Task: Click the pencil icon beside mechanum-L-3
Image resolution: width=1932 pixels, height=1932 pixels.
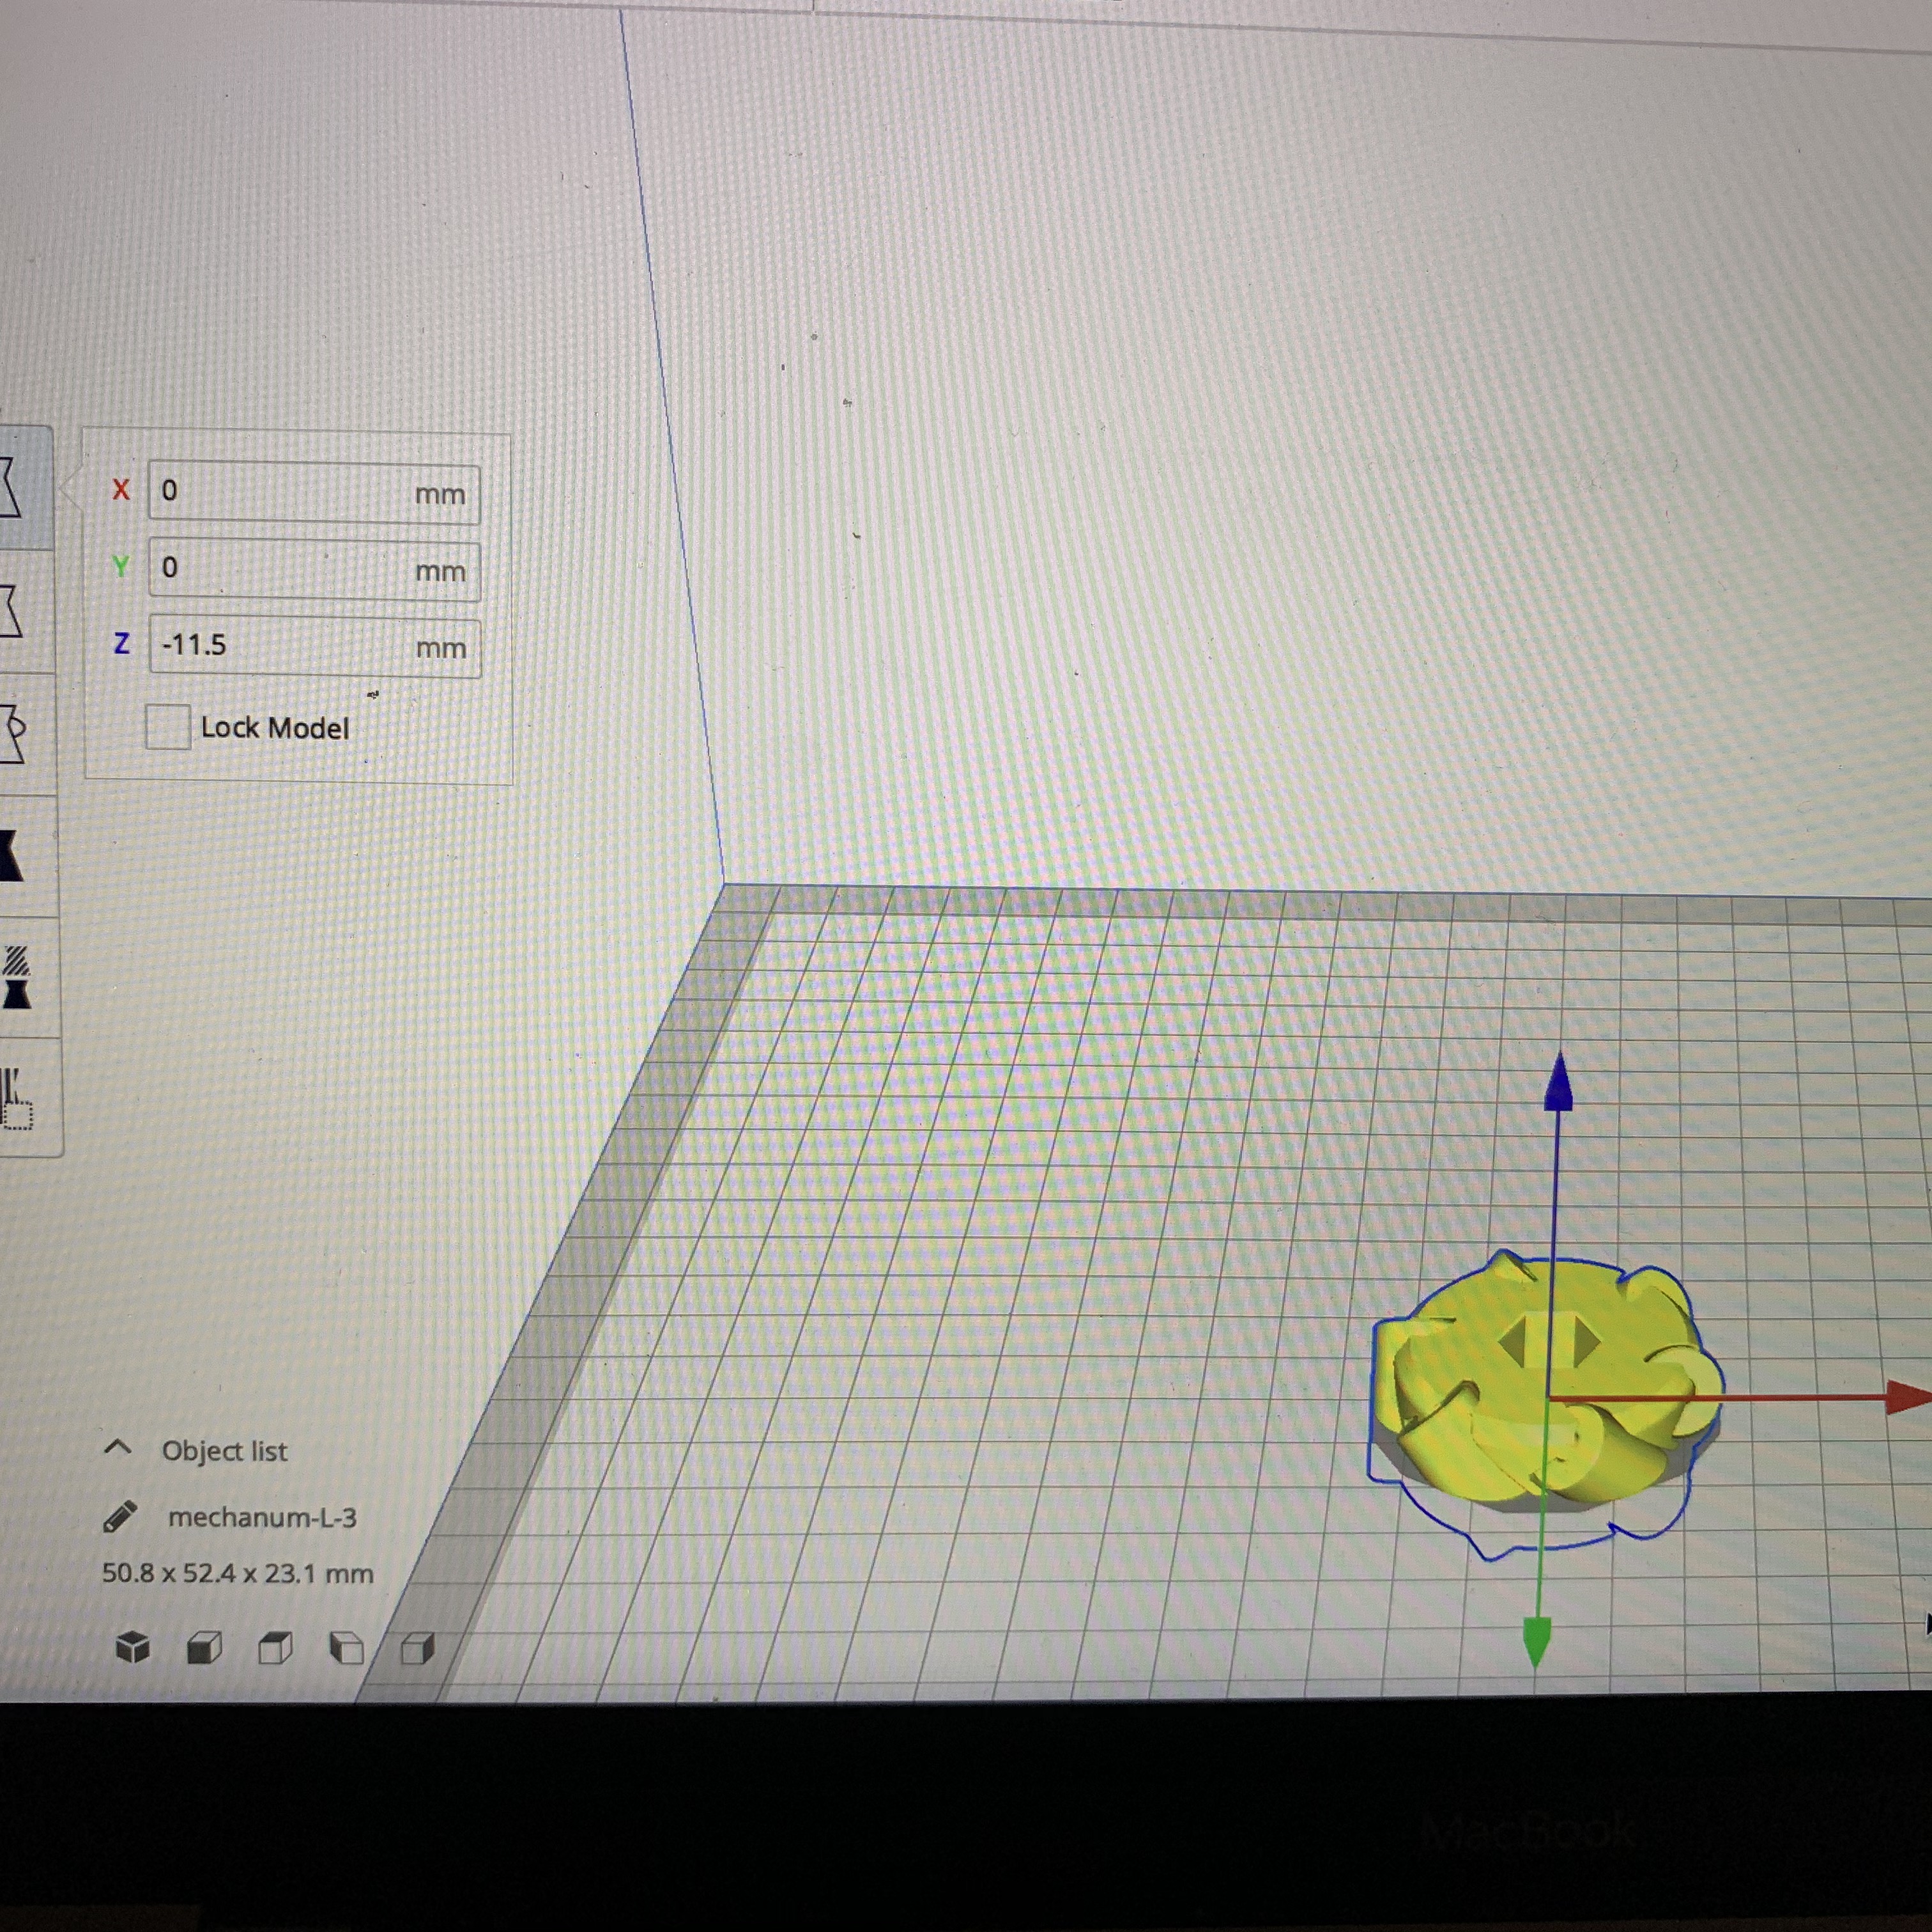Action: [120, 1516]
